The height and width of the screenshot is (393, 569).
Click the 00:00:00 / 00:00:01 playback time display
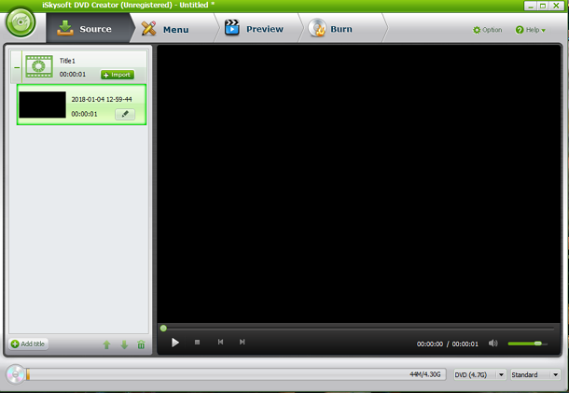tap(448, 344)
